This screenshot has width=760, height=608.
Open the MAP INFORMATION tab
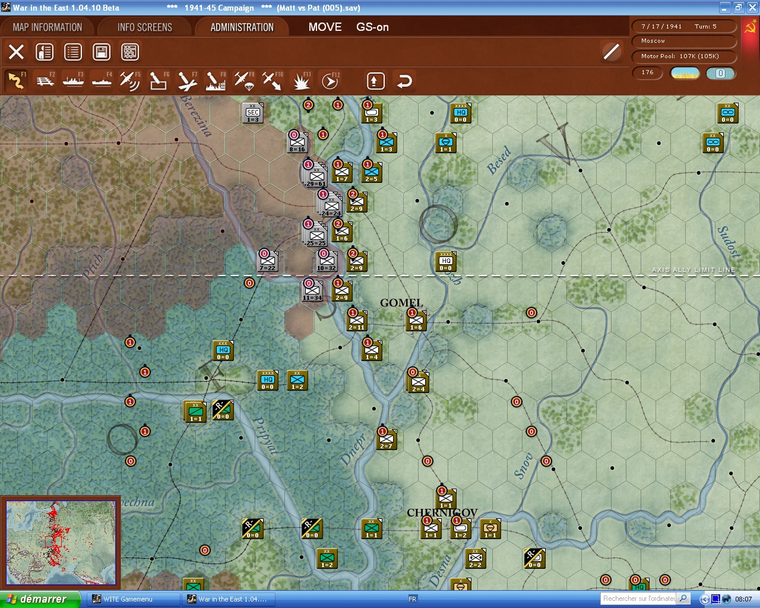coord(47,27)
